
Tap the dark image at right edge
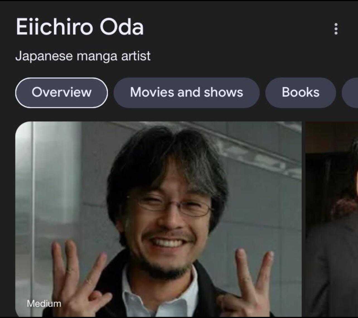(332, 219)
